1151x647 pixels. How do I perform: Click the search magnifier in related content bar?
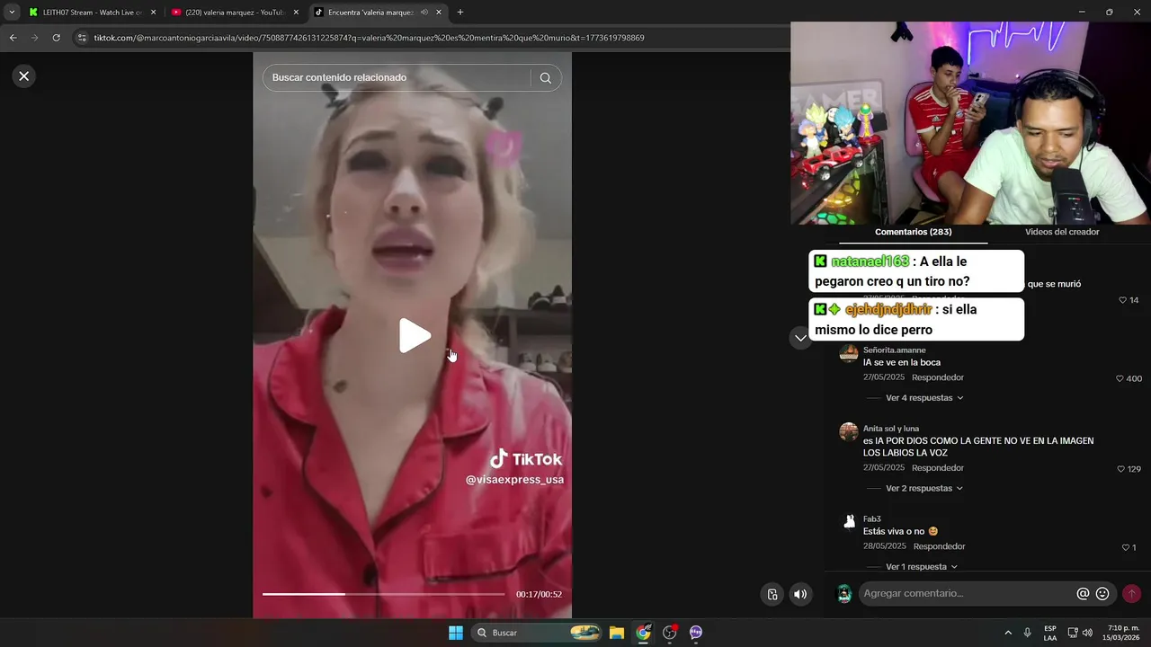[x=546, y=78]
